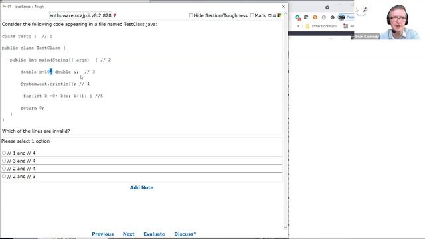Viewport: 425px width, 239px height.
Task: Click the Add Note link
Action: pyautogui.click(x=141, y=187)
